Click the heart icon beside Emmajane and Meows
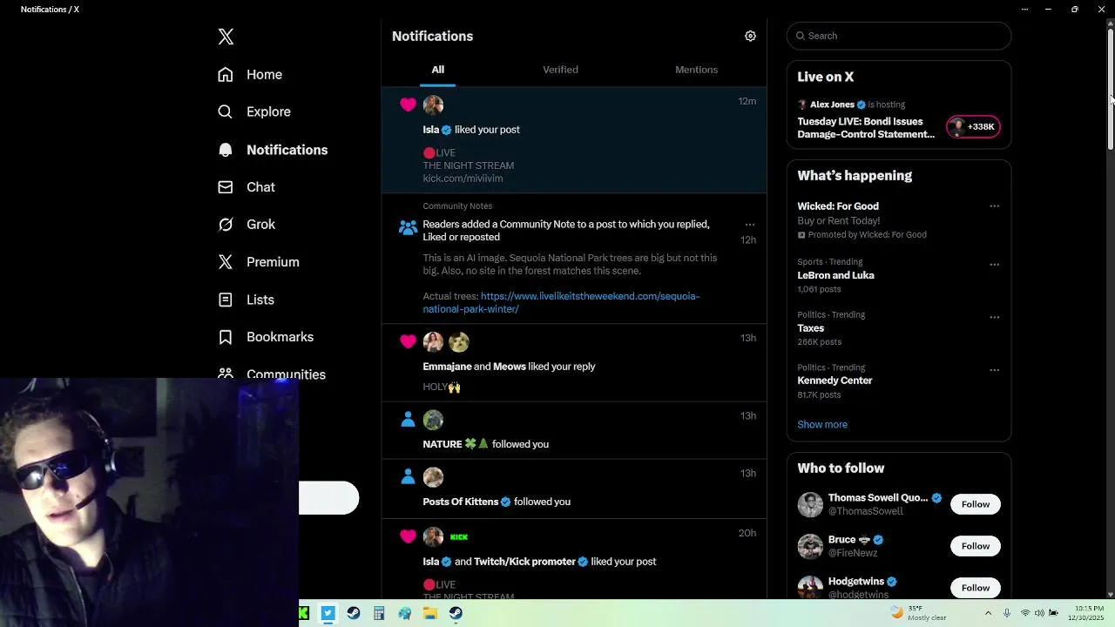Image resolution: width=1115 pixels, height=627 pixels. [408, 341]
